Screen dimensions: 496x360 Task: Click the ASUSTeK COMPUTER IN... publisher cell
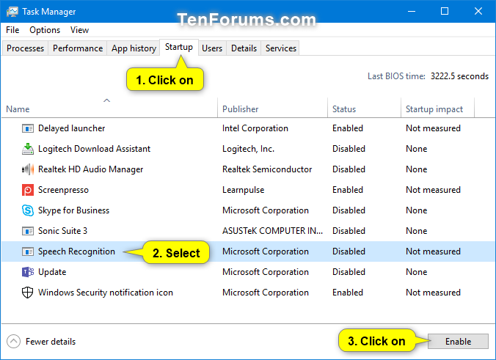point(272,231)
